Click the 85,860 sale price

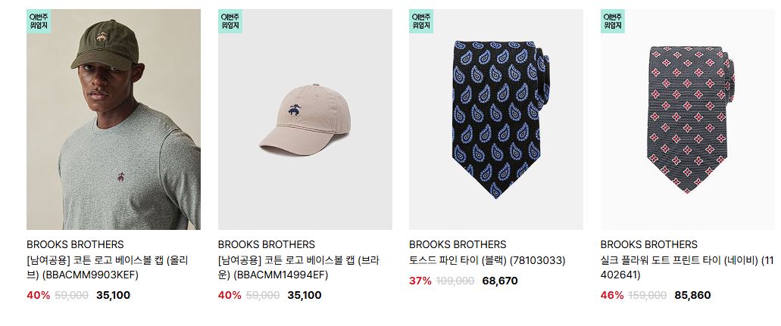point(692,295)
